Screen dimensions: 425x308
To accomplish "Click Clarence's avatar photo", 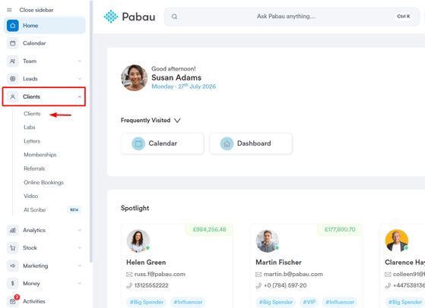I will click(397, 241).
